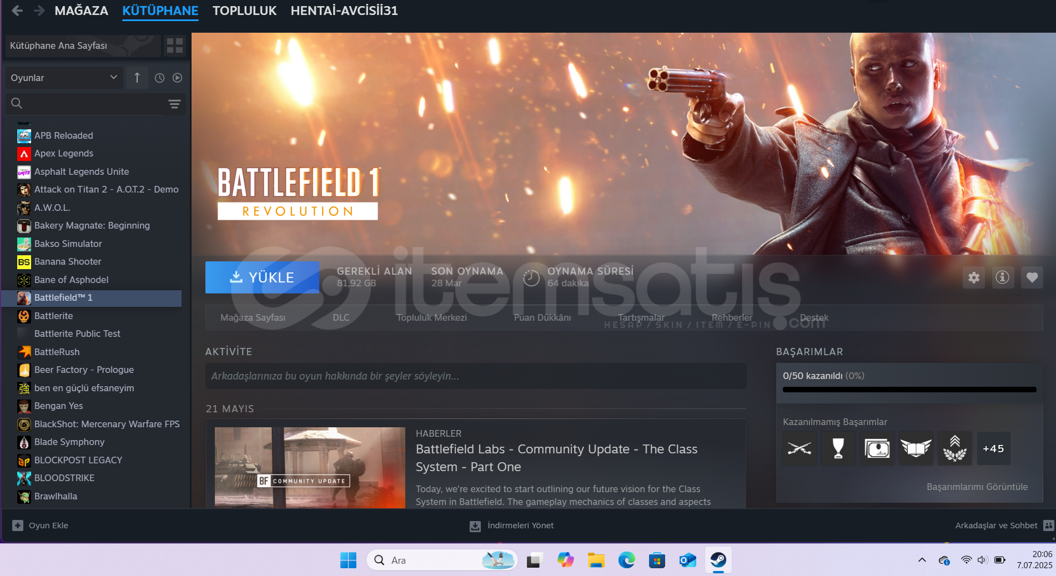Click the İndirmeleri Yönet download icon
The height and width of the screenshot is (576, 1056).
[475, 526]
